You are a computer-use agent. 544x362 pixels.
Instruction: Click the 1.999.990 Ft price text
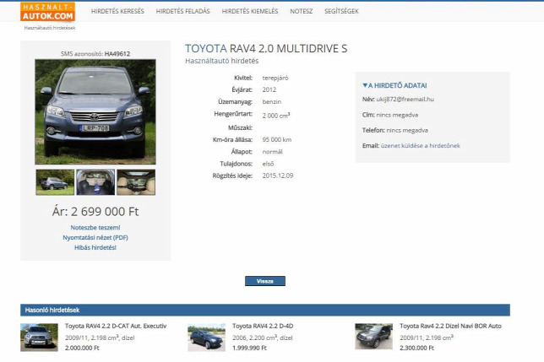point(249,348)
